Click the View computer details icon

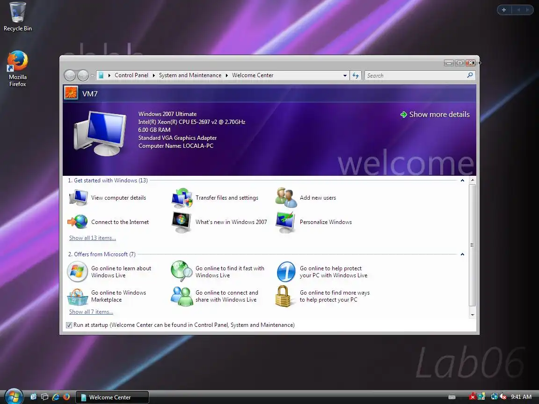78,197
